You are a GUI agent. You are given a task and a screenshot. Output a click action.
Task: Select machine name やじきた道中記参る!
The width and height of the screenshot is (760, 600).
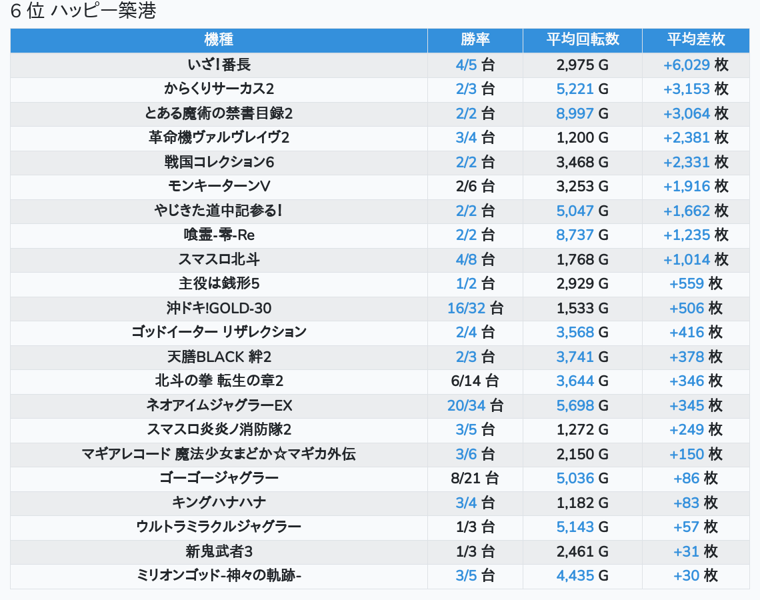pyautogui.click(x=219, y=211)
